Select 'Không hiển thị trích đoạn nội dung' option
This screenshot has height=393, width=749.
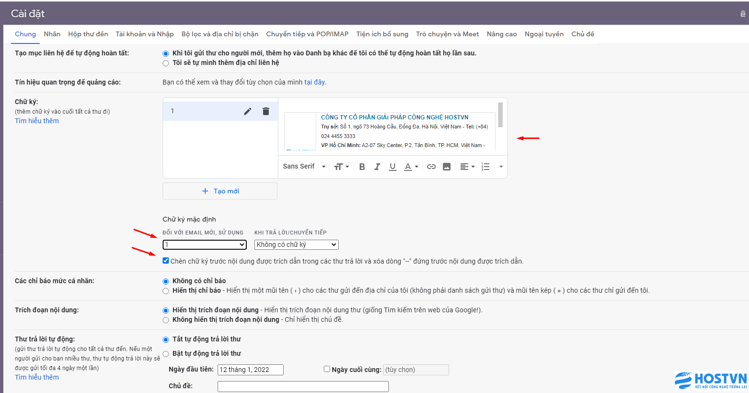(x=166, y=320)
